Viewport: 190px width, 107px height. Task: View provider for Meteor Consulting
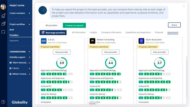(110, 52)
